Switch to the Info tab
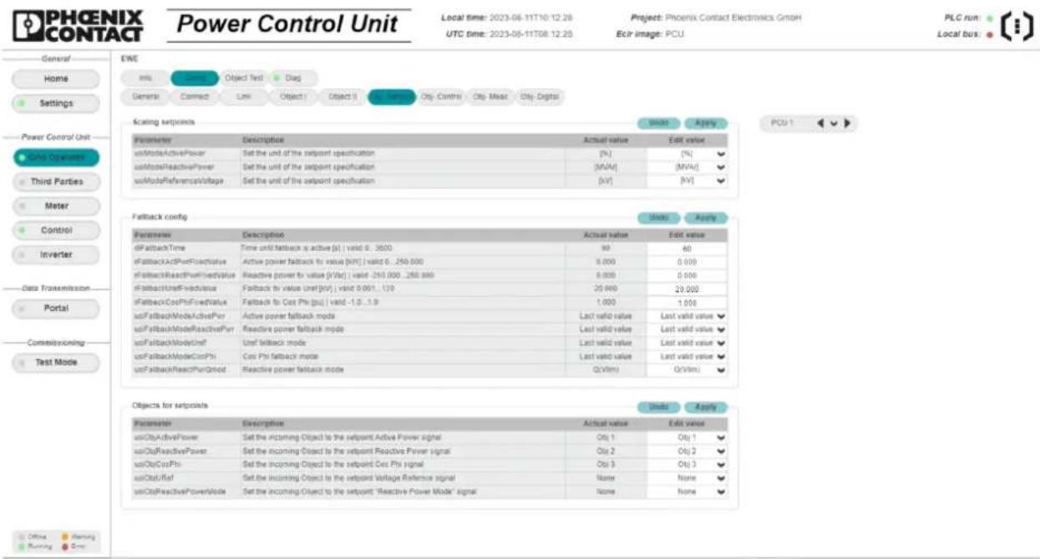 147,78
